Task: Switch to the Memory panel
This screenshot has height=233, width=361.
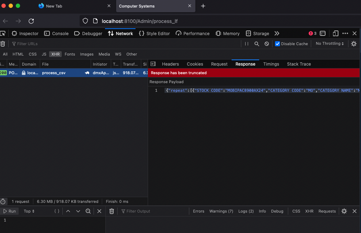Action: pyautogui.click(x=228, y=34)
